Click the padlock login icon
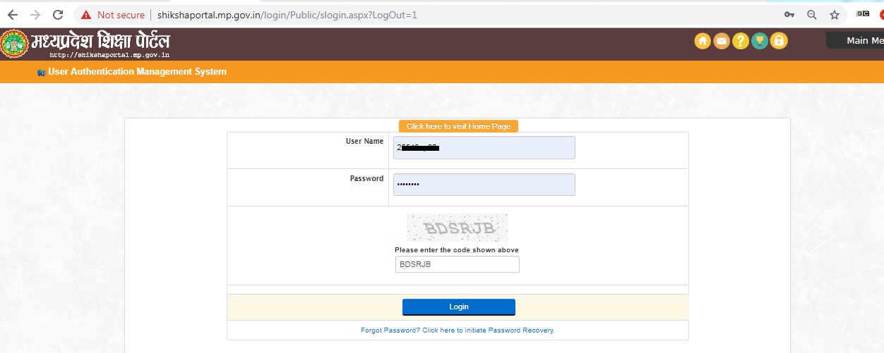884x353 pixels. point(779,42)
